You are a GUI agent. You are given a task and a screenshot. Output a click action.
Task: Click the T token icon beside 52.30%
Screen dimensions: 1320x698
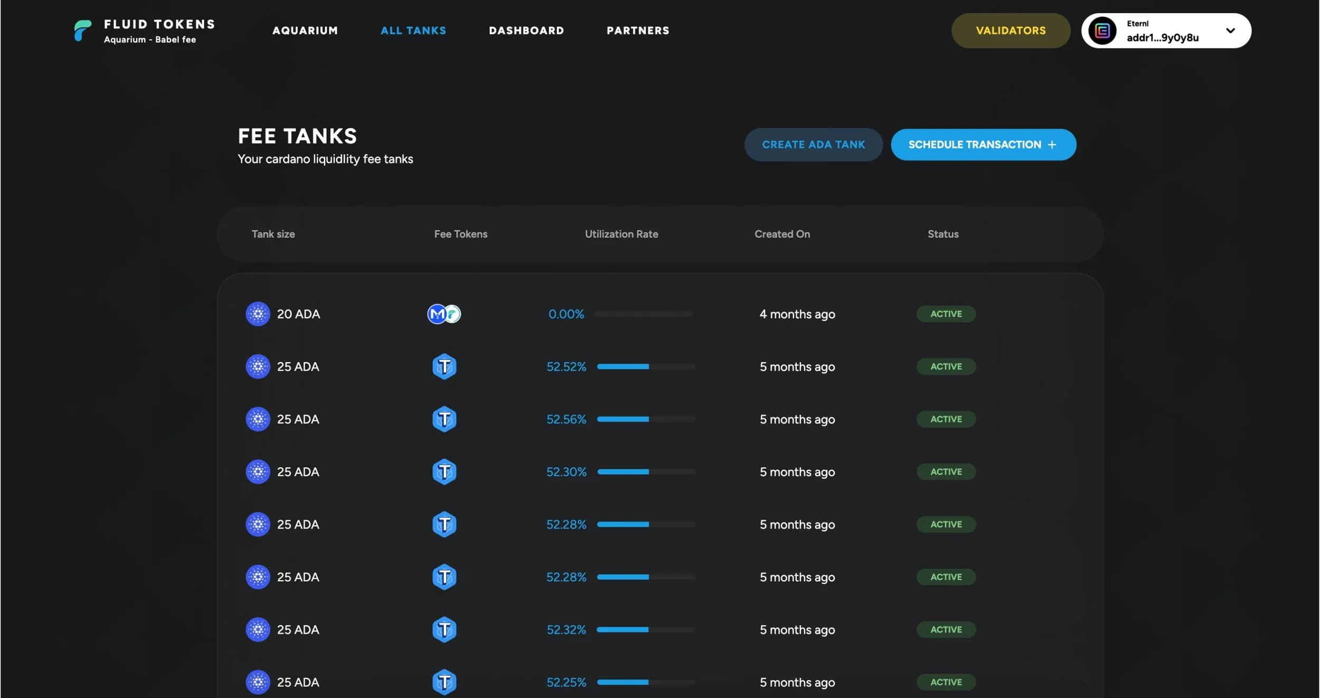point(444,471)
